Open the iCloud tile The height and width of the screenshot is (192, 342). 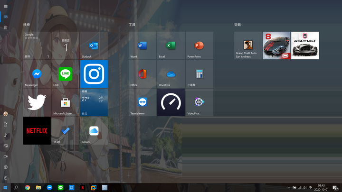[x=94, y=131]
